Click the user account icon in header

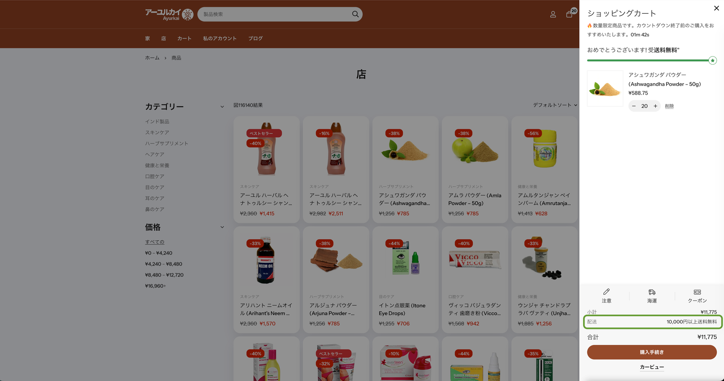pyautogui.click(x=553, y=14)
